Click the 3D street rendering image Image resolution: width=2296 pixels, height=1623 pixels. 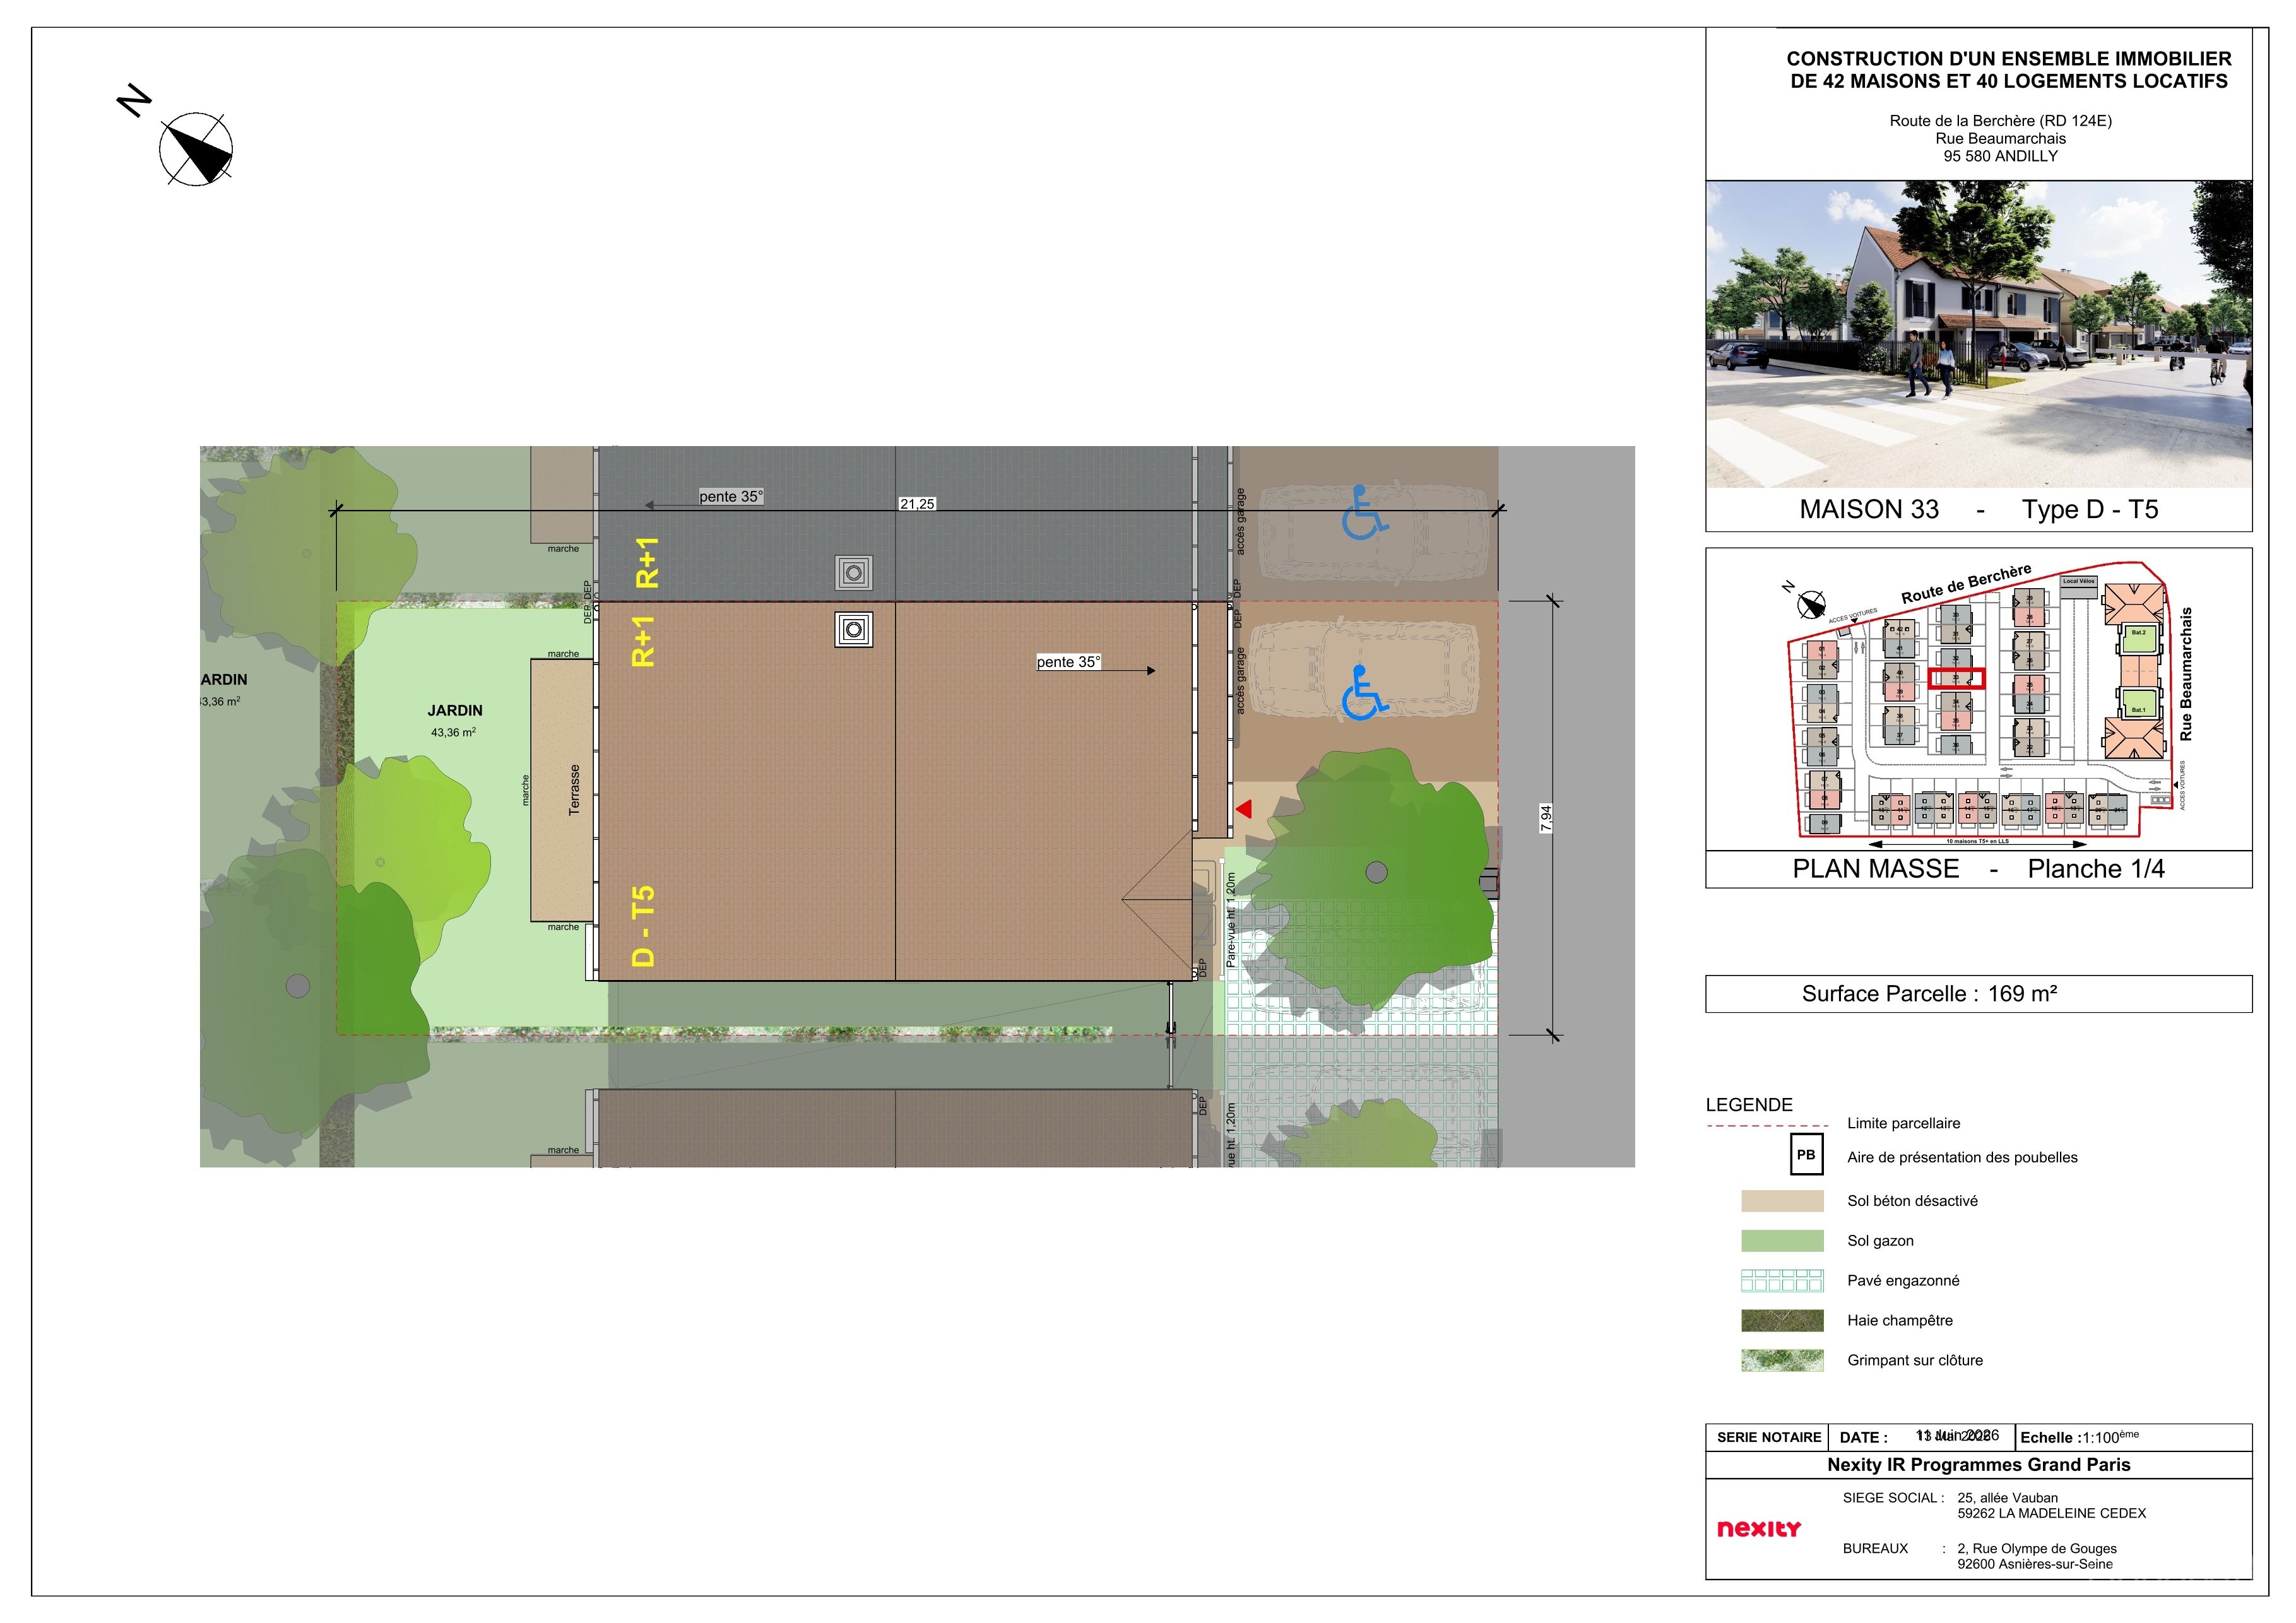[1979, 334]
